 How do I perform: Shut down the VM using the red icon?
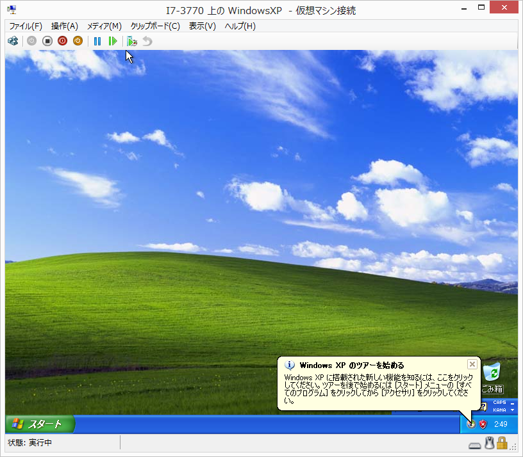(x=62, y=41)
